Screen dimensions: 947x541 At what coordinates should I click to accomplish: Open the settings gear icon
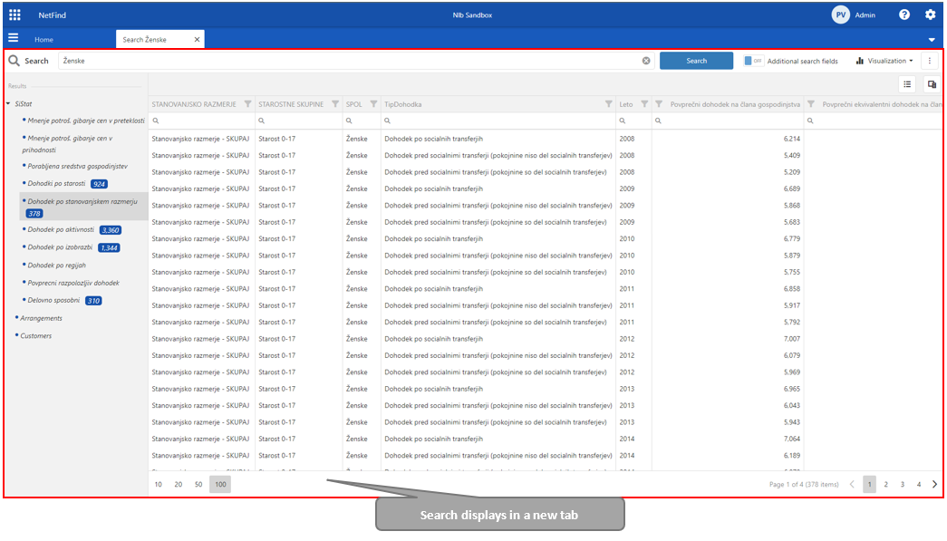(x=930, y=14)
